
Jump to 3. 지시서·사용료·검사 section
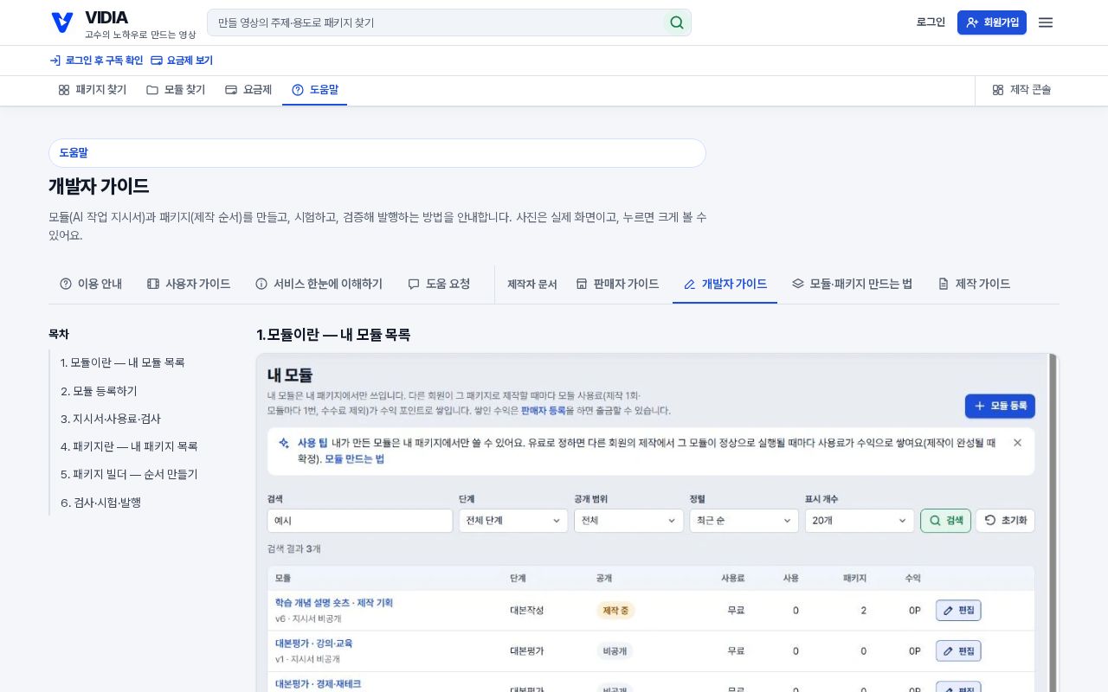tap(111, 419)
